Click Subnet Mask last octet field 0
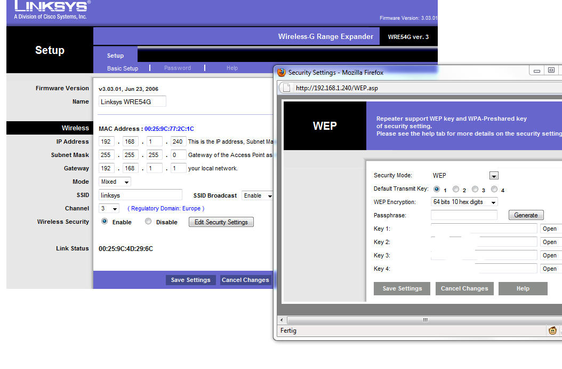This screenshot has height=369, width=562. click(179, 155)
